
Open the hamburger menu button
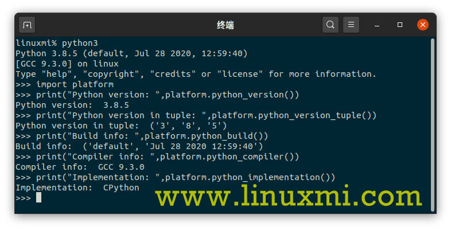[351, 25]
